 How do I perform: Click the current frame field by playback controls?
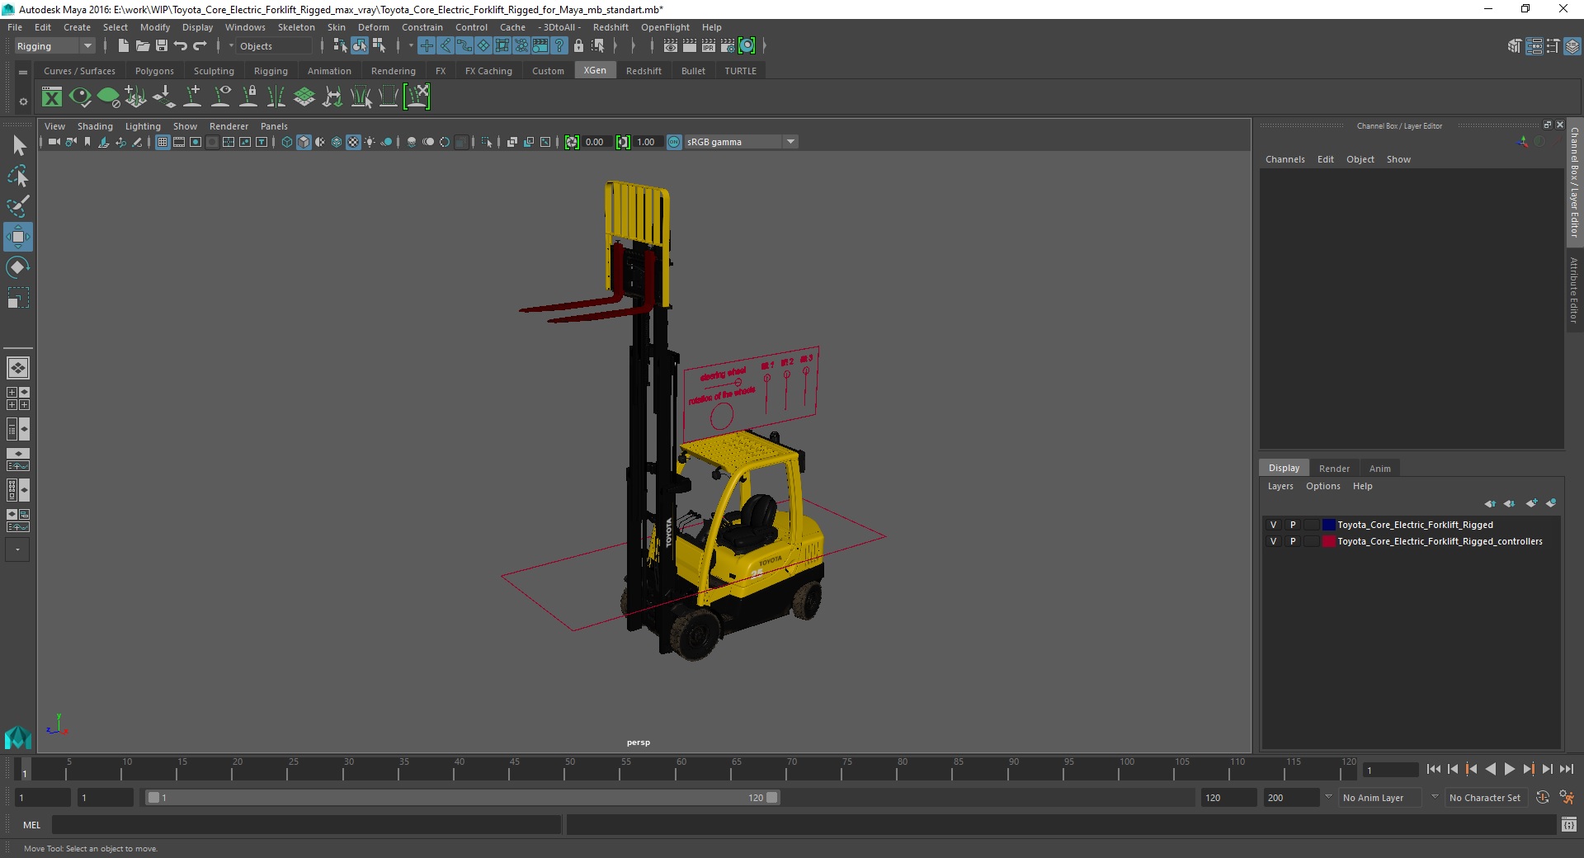[x=1391, y=771]
